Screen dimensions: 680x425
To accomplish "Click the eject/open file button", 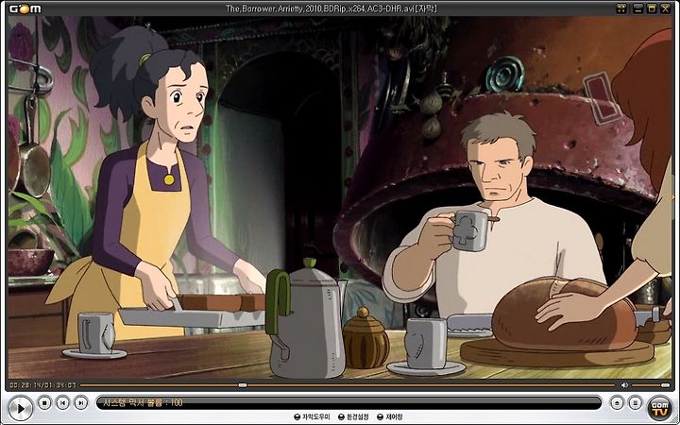I will 617,403.
